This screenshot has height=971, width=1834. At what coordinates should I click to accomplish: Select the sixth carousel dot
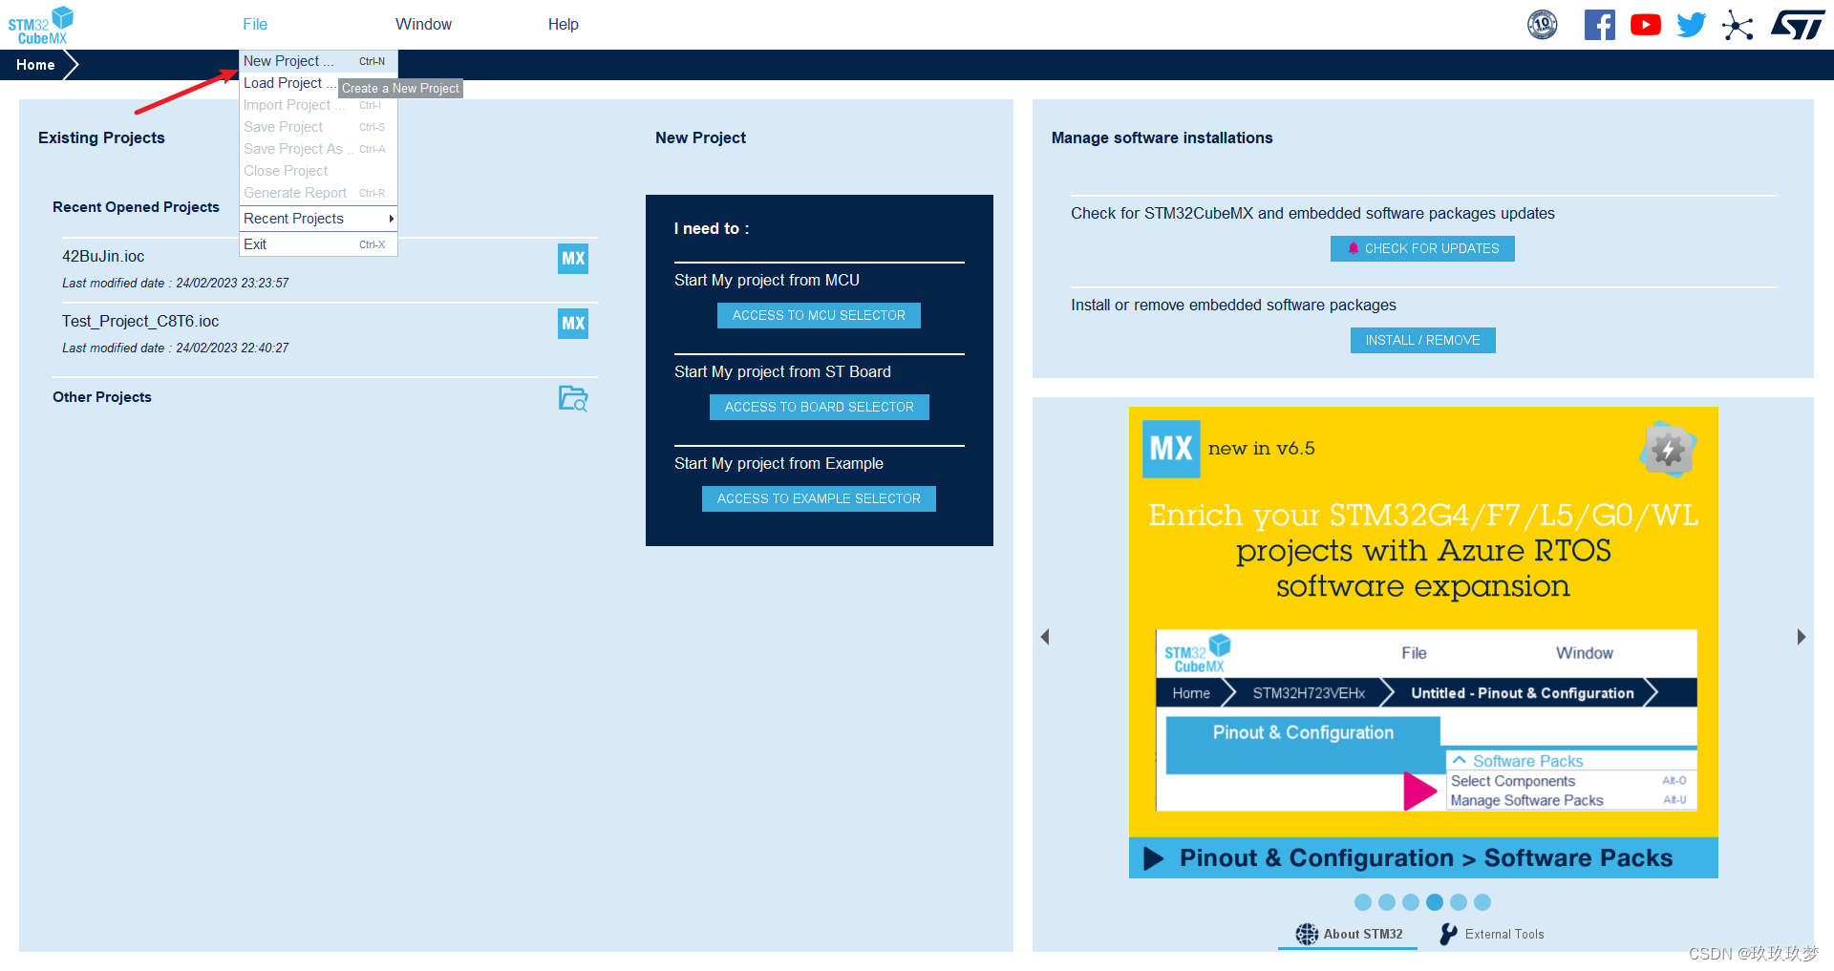[x=1482, y=902]
